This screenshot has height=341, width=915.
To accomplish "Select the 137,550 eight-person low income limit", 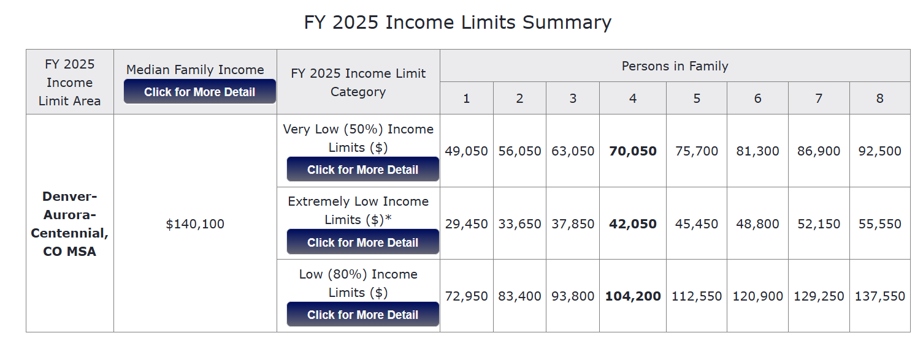I will [x=879, y=296].
